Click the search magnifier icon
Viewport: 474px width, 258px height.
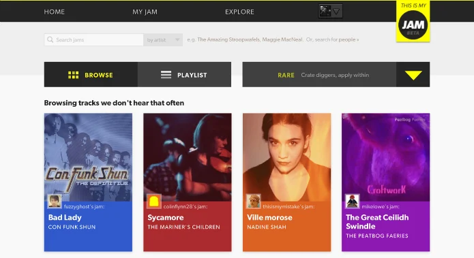pyautogui.click(x=50, y=39)
